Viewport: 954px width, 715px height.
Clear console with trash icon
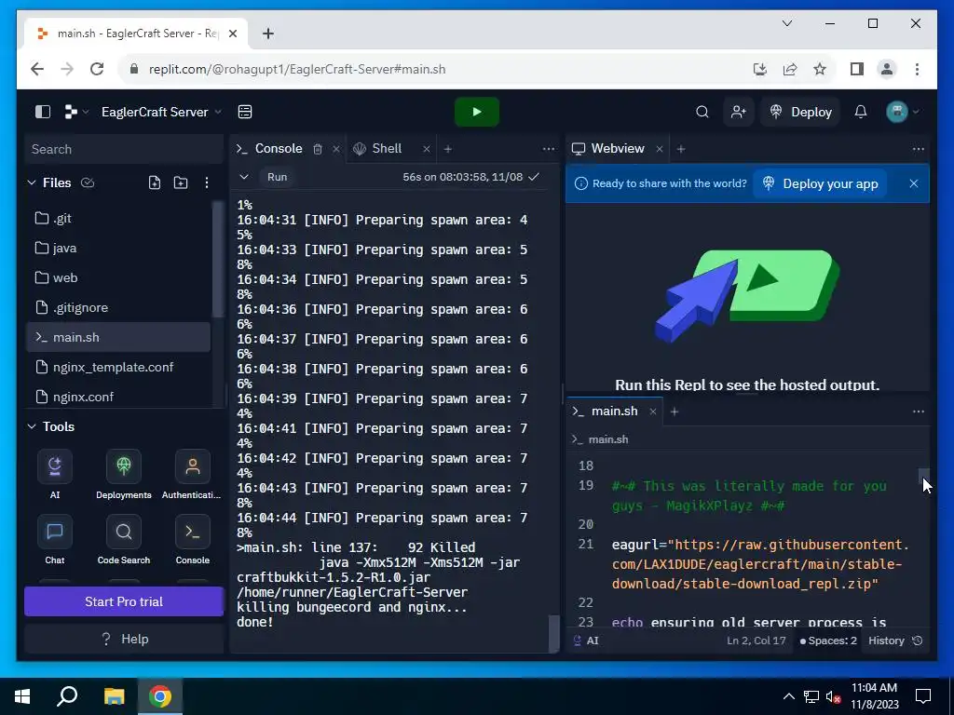point(318,149)
